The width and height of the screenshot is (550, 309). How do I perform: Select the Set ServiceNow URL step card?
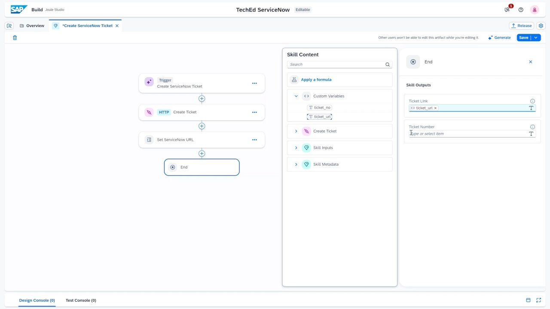tap(202, 140)
